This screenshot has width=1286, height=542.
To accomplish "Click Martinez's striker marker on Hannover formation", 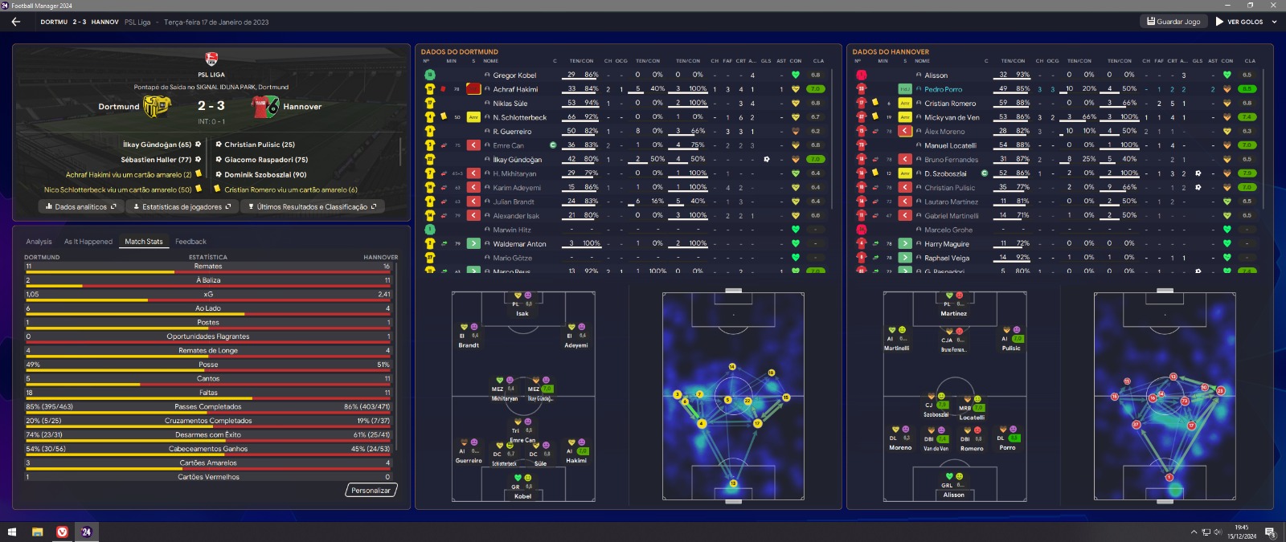I will 954,304.
